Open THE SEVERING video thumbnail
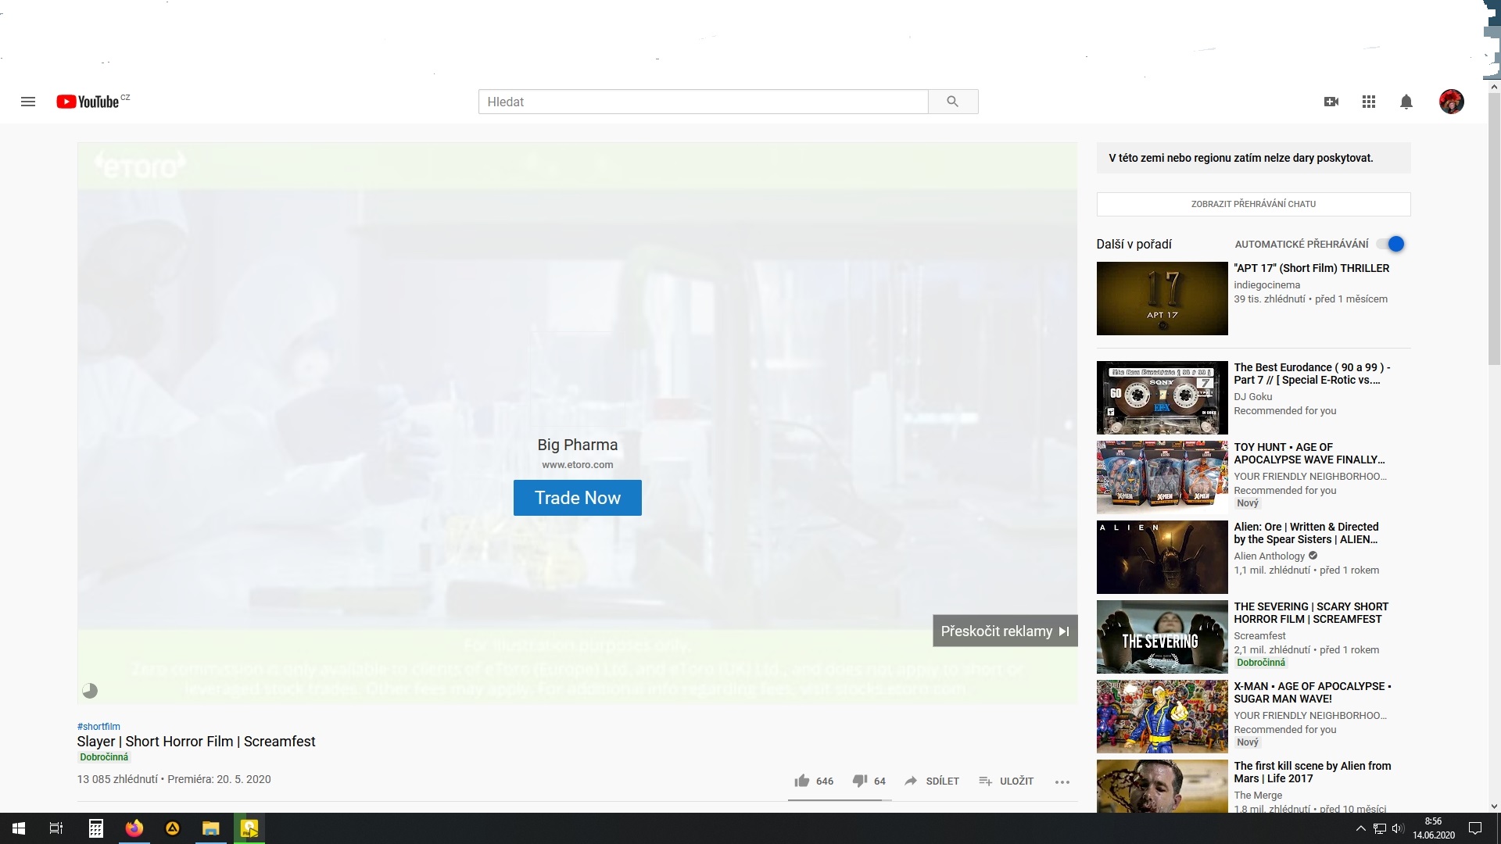 pyautogui.click(x=1162, y=637)
